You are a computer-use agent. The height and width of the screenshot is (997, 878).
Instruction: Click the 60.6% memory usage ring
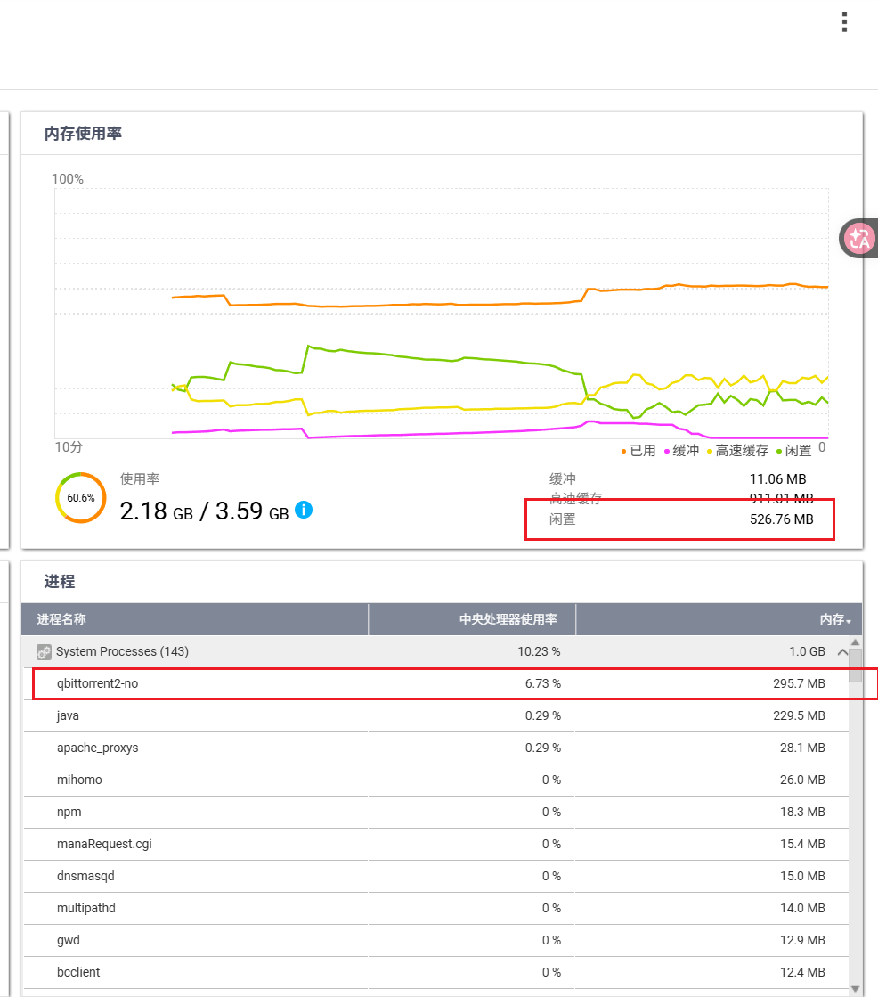point(81,498)
